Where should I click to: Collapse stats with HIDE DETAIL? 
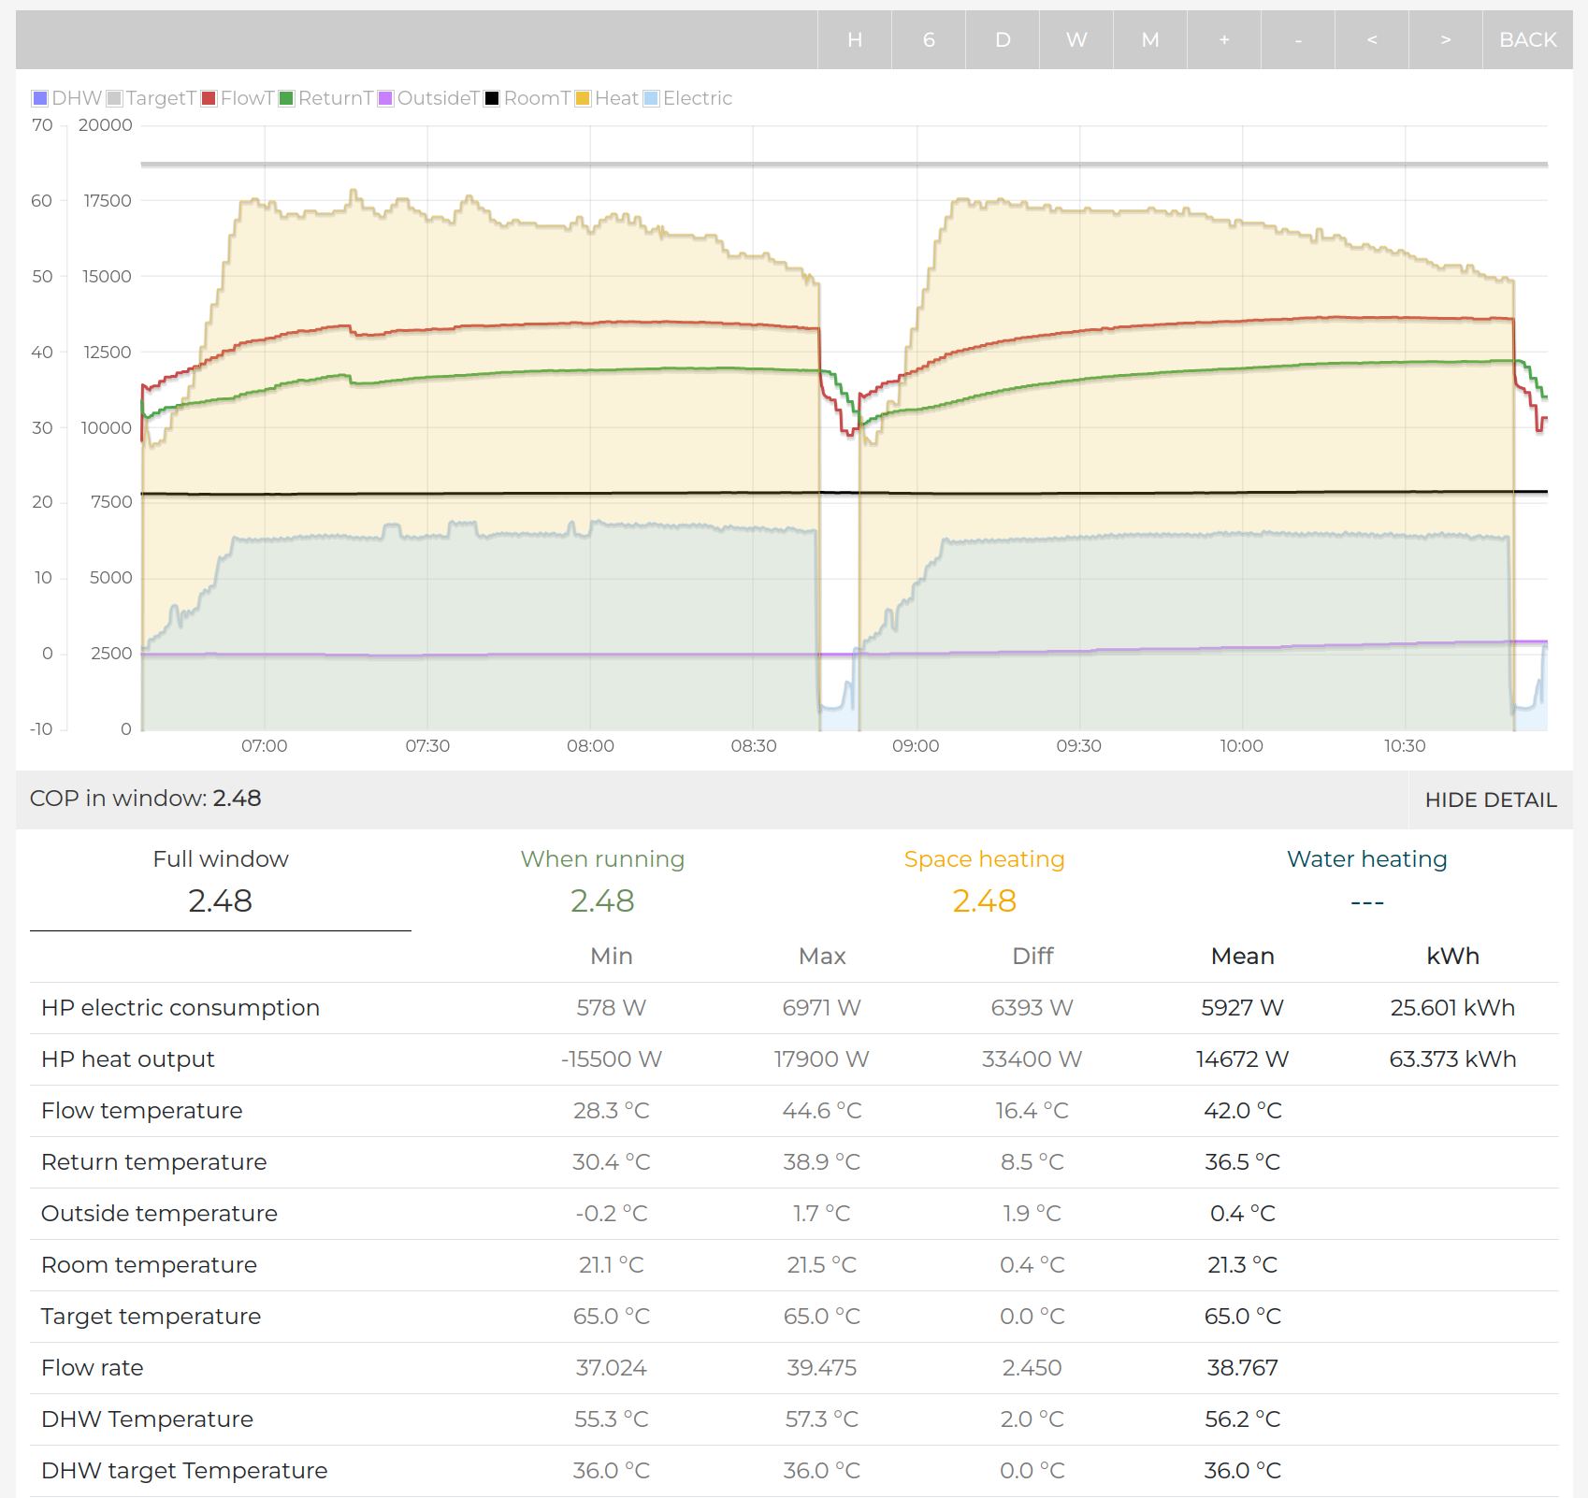point(1490,799)
